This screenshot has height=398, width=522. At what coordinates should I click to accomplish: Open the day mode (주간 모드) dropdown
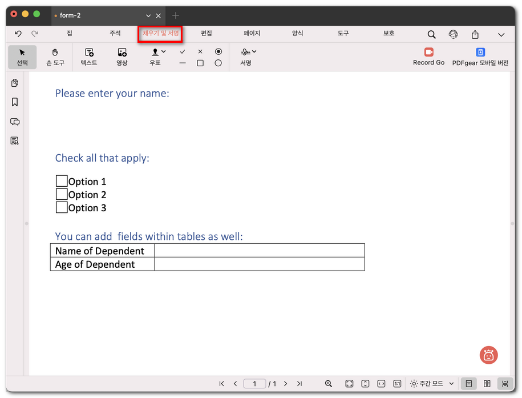pos(432,384)
